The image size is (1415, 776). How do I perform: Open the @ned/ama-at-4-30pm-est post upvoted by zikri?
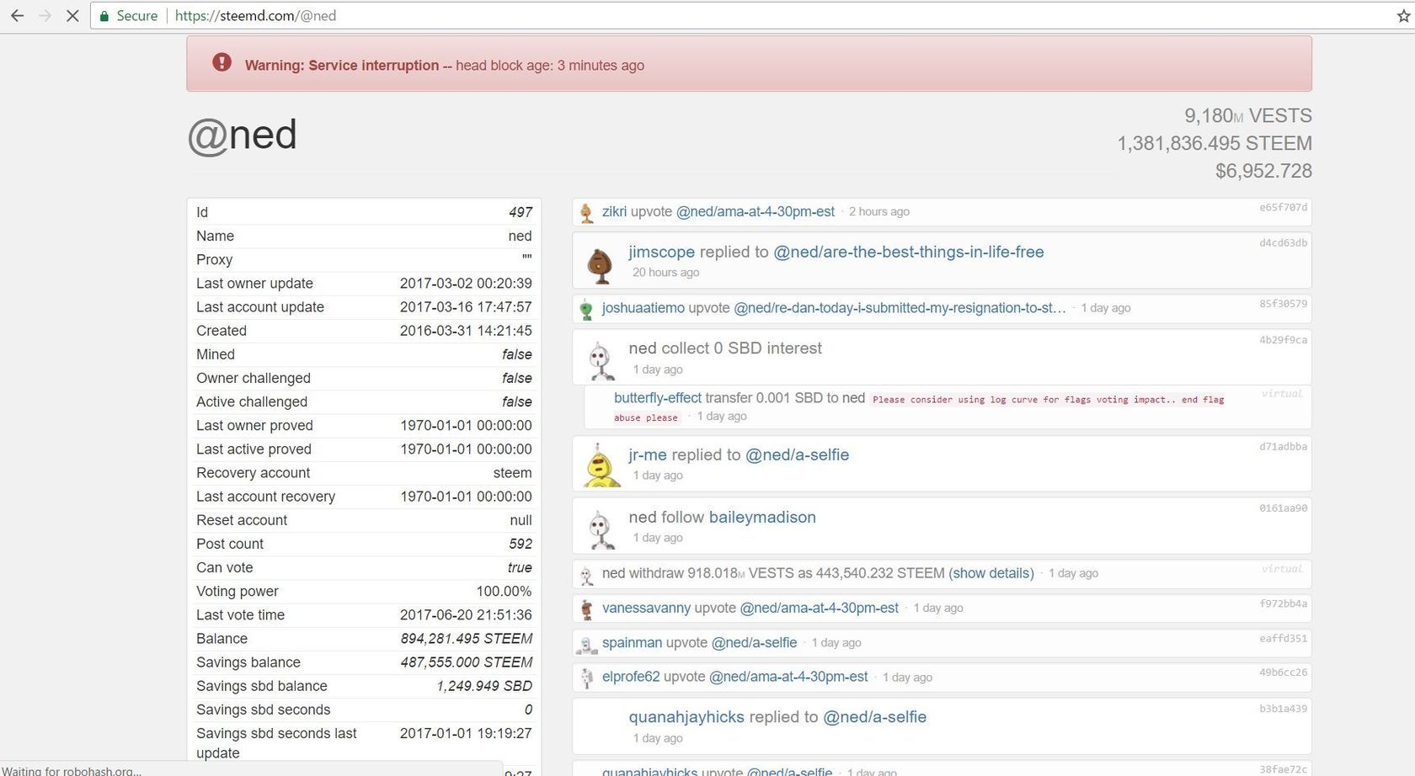click(756, 211)
